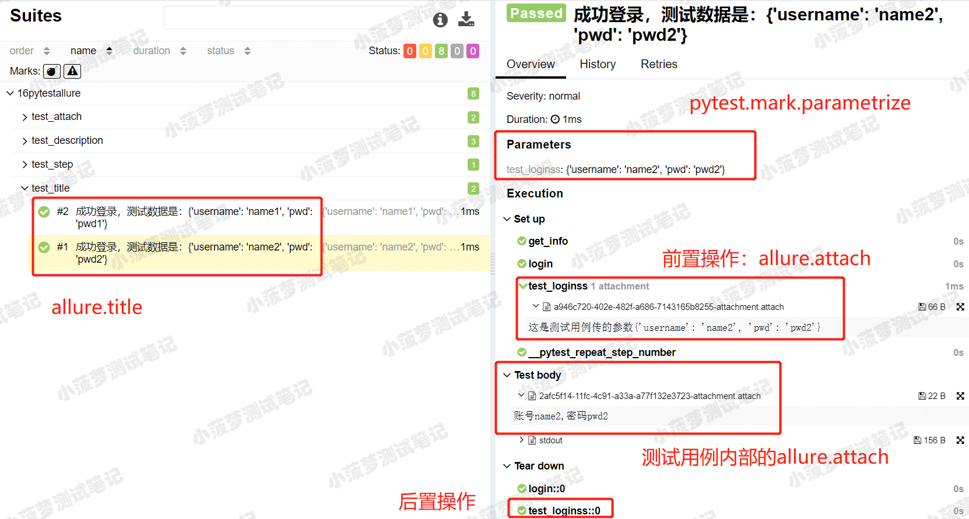Toggle the purple unknown status filter
The image size is (969, 519).
473,51
